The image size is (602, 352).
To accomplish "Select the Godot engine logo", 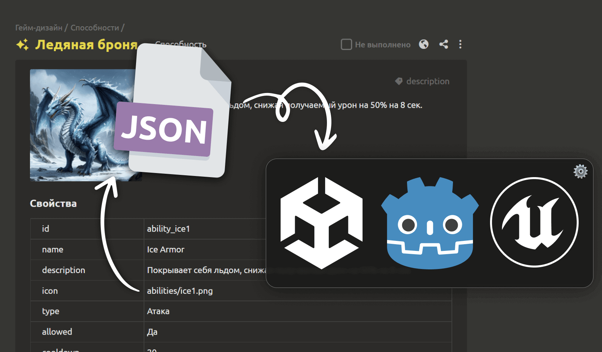I will pos(430,223).
